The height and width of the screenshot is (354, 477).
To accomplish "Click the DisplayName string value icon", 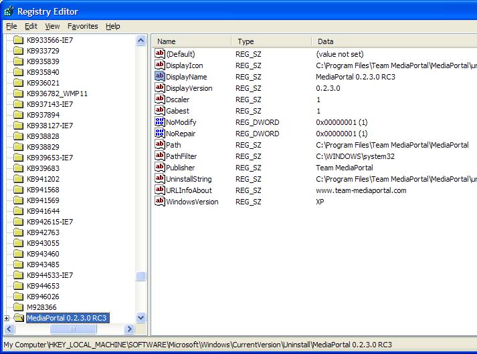I will (x=160, y=76).
